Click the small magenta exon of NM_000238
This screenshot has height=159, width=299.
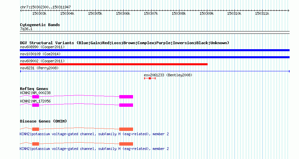click(36, 97)
